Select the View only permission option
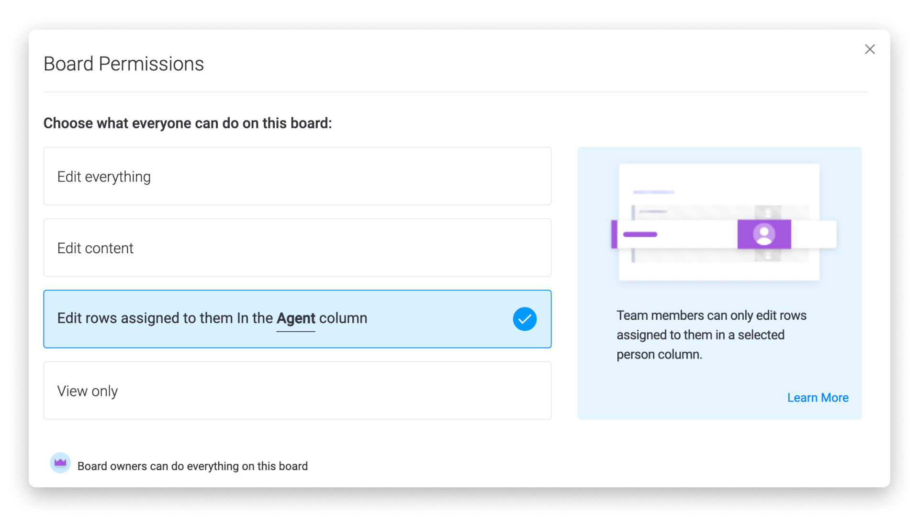 297,391
